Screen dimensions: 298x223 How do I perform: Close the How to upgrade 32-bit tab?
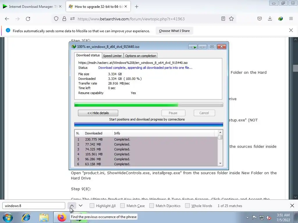(126, 6)
